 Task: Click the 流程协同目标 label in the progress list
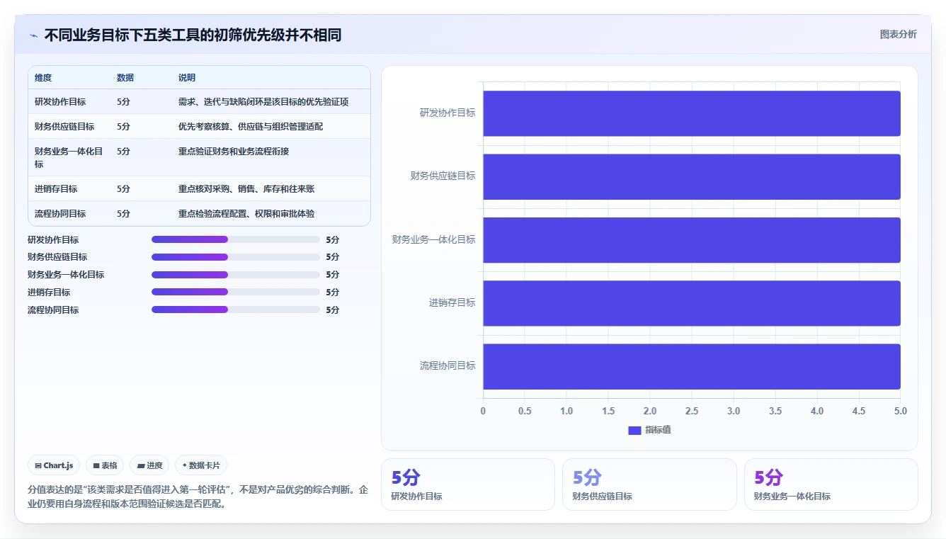(53, 310)
